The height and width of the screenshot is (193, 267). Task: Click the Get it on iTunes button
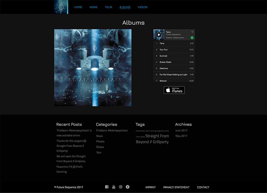coord(174,90)
